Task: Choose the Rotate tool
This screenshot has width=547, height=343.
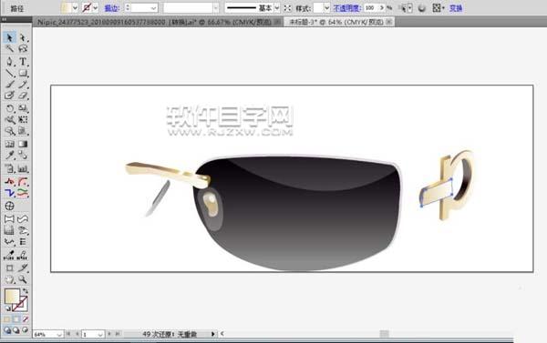Action: pos(9,108)
